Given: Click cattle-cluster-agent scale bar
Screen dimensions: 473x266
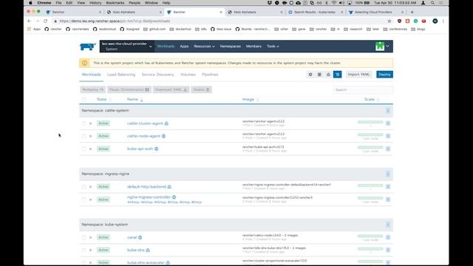Looking at the screenshot, I should [x=370, y=122].
